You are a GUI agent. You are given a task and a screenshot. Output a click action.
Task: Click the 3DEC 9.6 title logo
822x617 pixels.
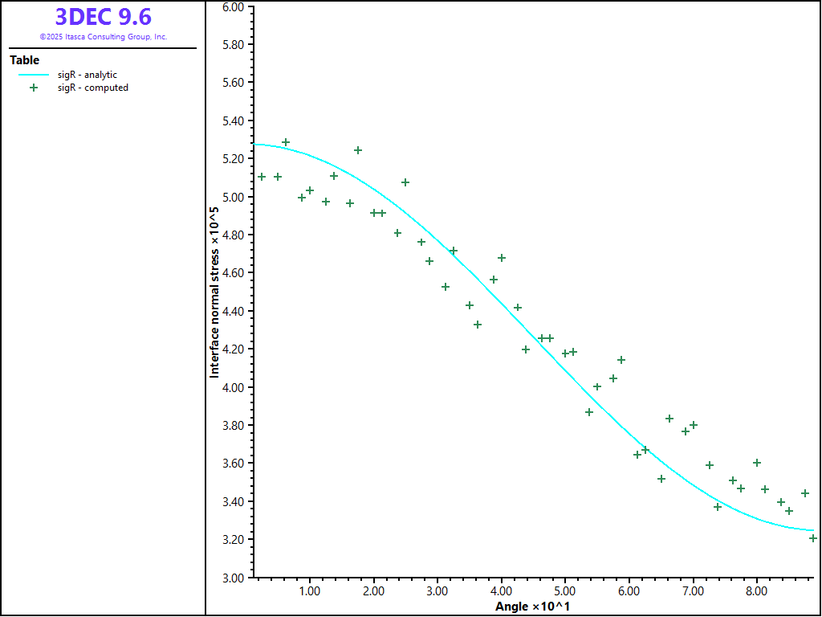[103, 17]
